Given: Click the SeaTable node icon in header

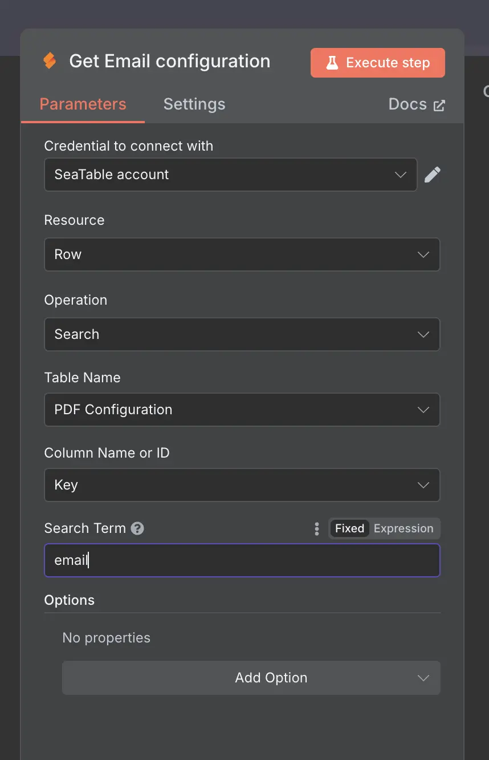Looking at the screenshot, I should (50, 61).
